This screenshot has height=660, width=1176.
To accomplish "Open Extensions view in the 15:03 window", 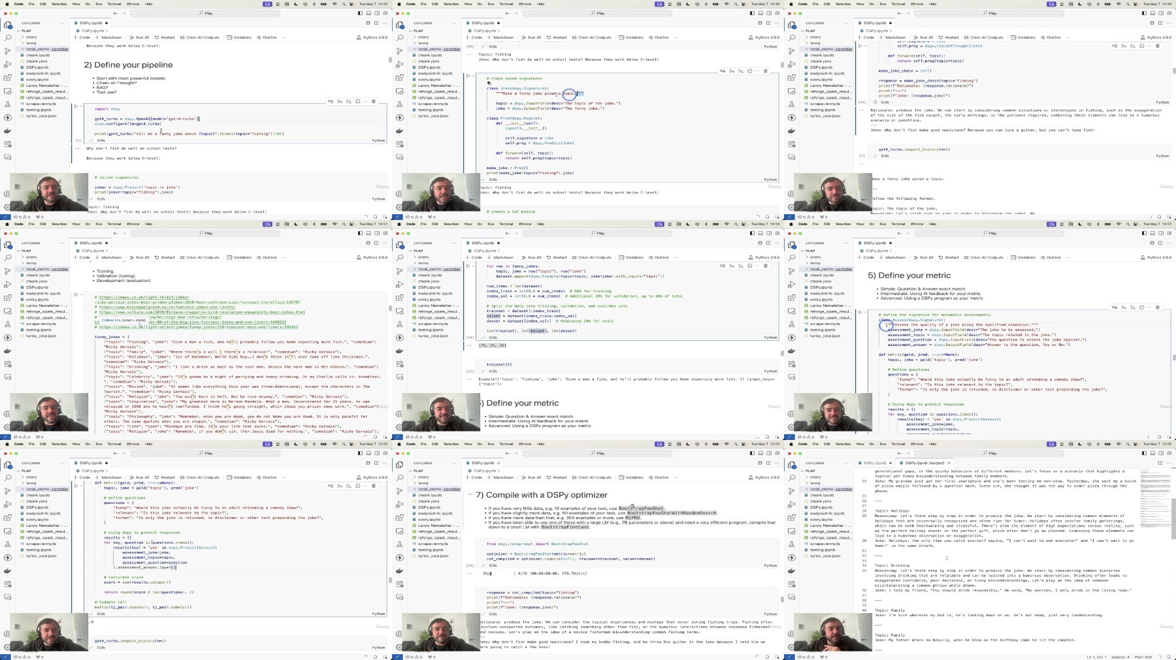I will click(x=400, y=518).
